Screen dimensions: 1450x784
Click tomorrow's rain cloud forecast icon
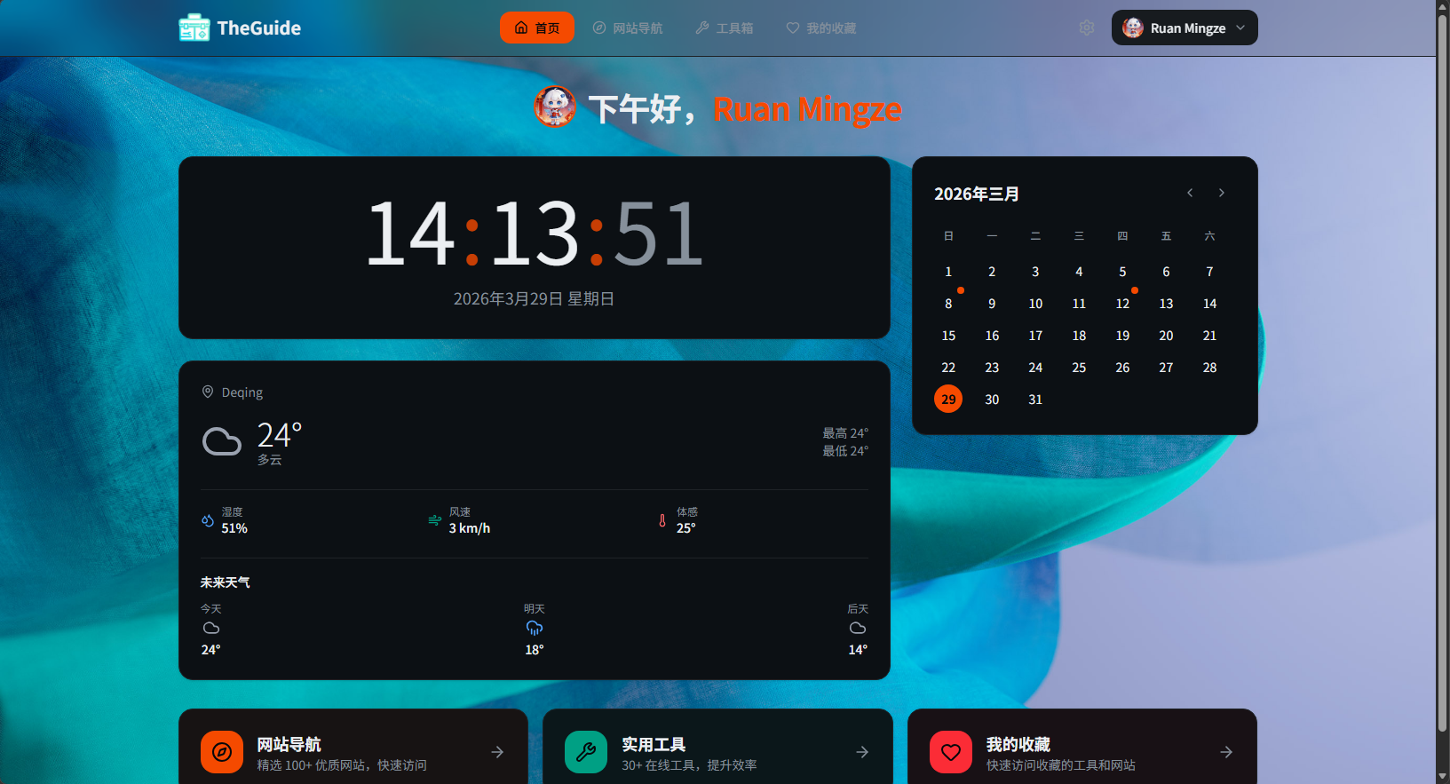534,629
